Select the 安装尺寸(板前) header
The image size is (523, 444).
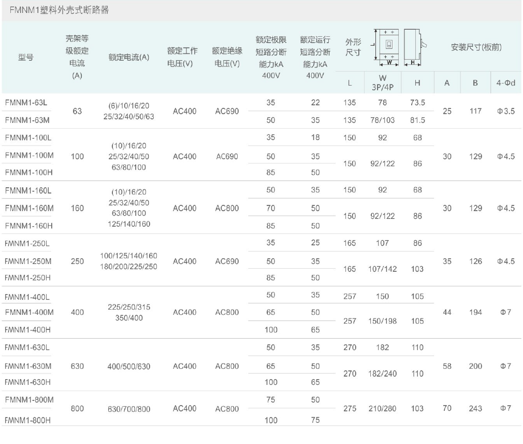pos(476,47)
